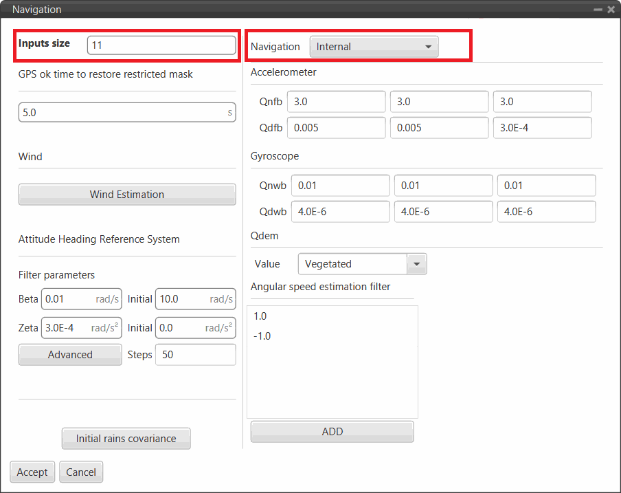The height and width of the screenshot is (493, 621).
Task: Open the Navigation mode dropdown
Action: tap(374, 47)
